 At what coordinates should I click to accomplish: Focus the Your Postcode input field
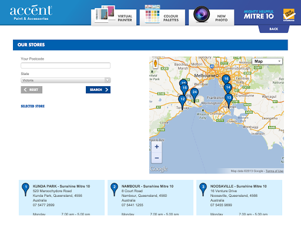click(66, 66)
